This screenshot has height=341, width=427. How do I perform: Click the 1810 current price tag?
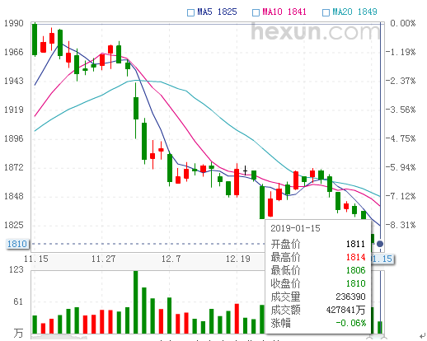click(17, 244)
